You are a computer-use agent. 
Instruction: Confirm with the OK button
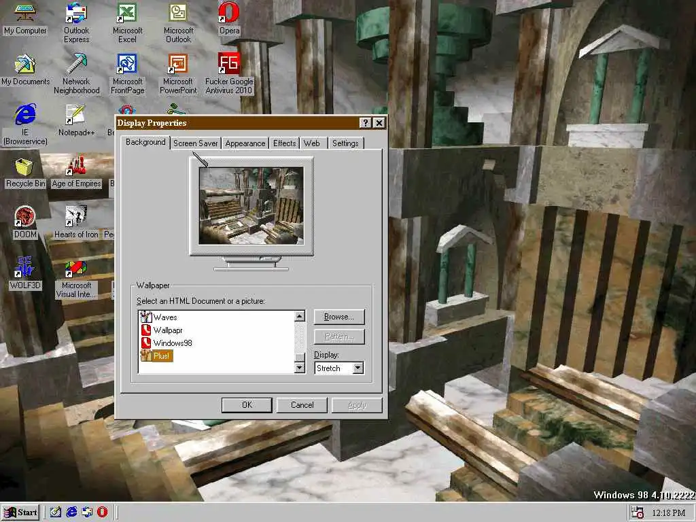click(247, 405)
